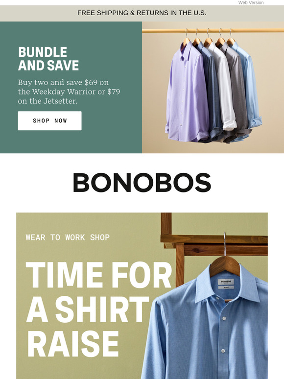Click the wooden hanger holding the blue shirt
284x379 pixels.
[x=224, y=265]
